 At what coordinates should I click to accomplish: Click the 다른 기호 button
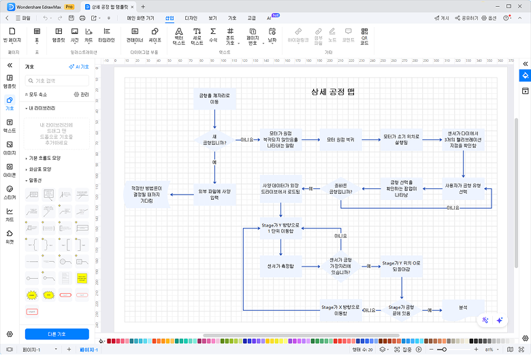57,334
